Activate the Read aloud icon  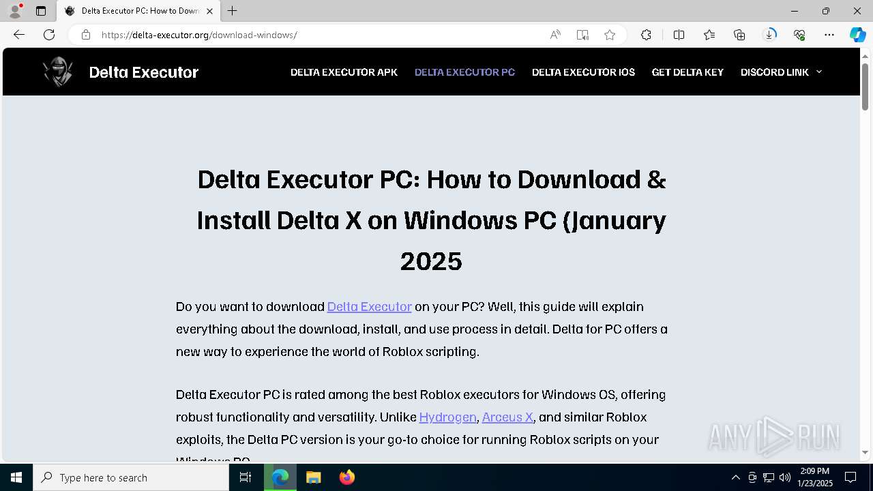(555, 35)
